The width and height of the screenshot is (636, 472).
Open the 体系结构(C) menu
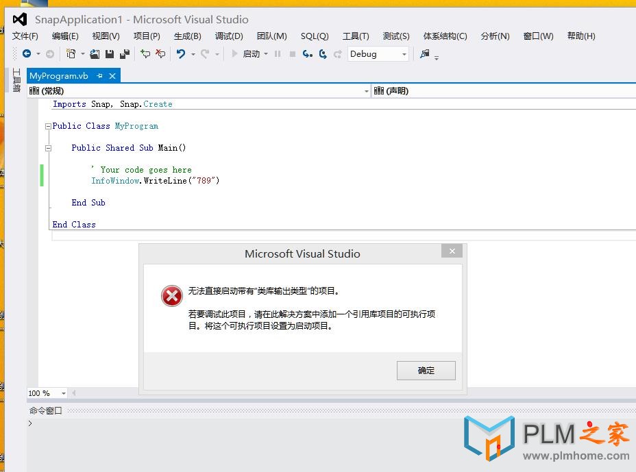[445, 36]
